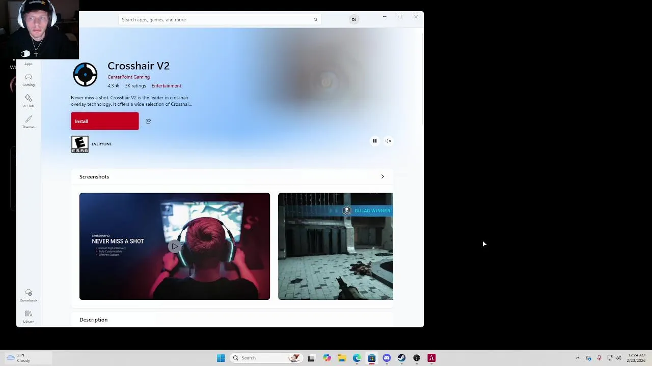Screen dimensions: 652x366
Task: Click the Apps sidebar label
Action: [29, 64]
